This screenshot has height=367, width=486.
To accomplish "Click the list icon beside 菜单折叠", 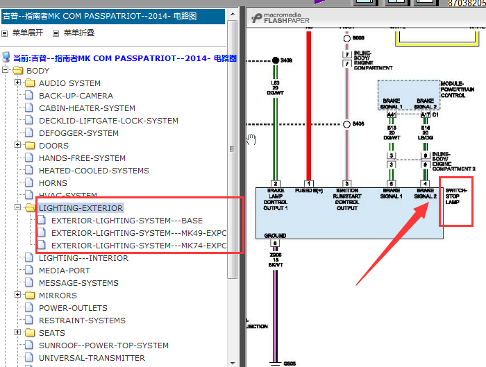I will pos(56,33).
